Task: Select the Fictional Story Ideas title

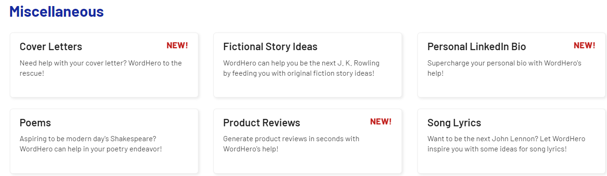Action: pyautogui.click(x=270, y=47)
